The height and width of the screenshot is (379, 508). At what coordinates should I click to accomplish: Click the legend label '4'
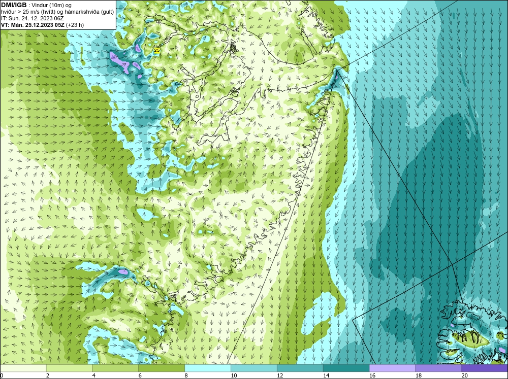tap(93, 375)
